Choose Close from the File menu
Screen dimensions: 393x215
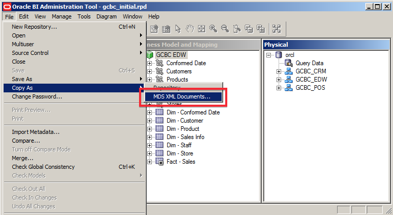74,62
